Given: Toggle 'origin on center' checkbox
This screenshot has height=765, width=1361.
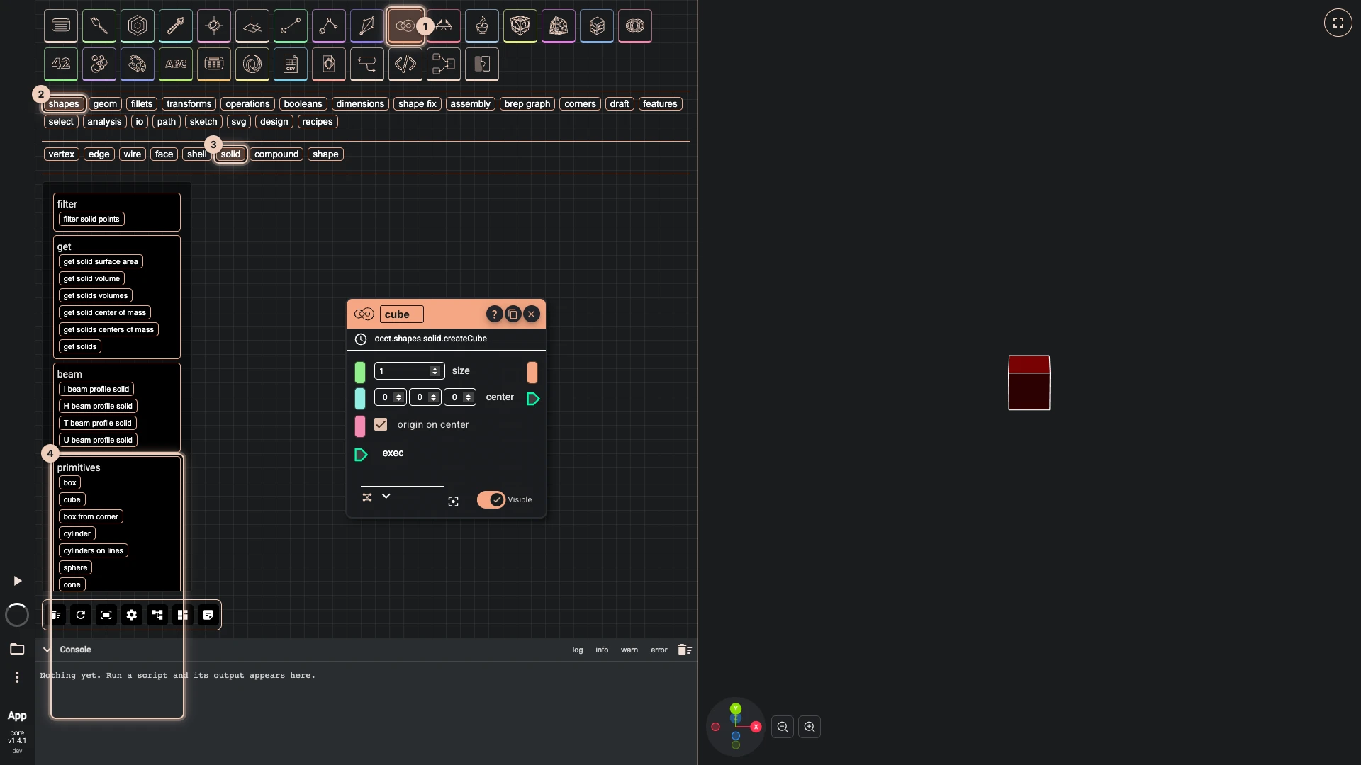Looking at the screenshot, I should [x=381, y=424].
